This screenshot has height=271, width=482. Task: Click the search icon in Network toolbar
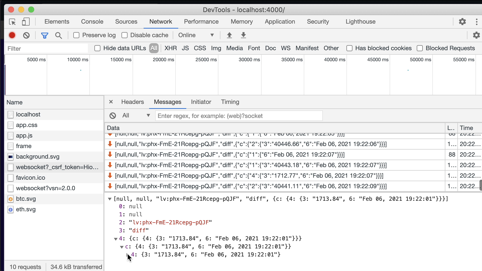tap(58, 35)
